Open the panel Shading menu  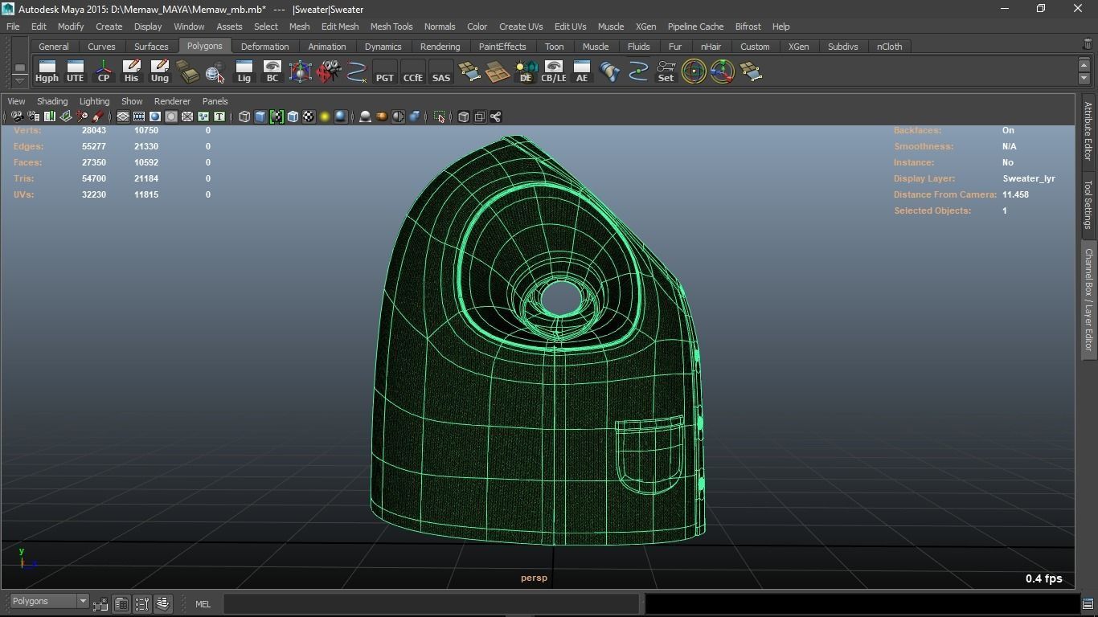52,101
